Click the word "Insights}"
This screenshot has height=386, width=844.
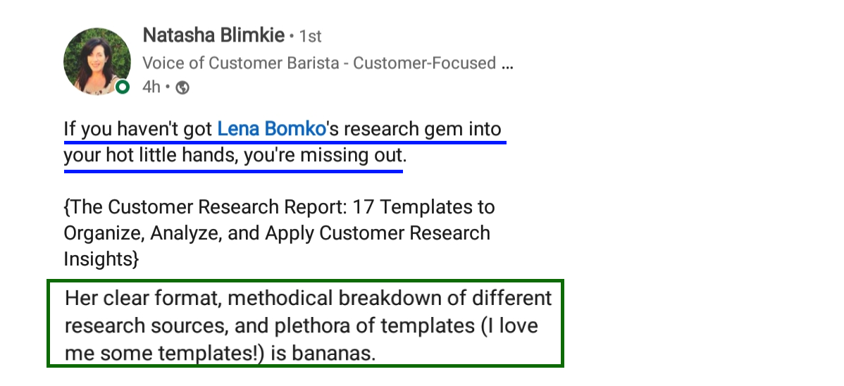pos(101,259)
